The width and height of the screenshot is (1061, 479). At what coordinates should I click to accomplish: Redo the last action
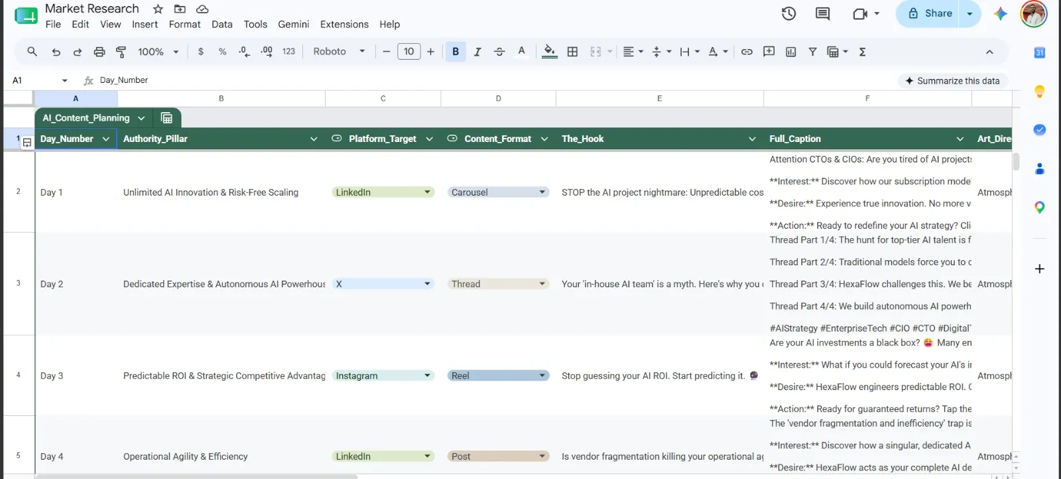pos(77,52)
